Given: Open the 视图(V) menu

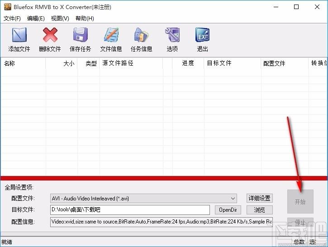Looking at the screenshot, I should click(60, 19).
